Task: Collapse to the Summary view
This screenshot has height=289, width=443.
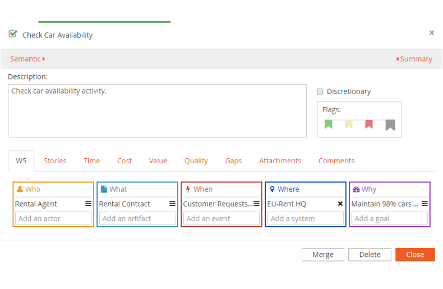Action: [414, 59]
